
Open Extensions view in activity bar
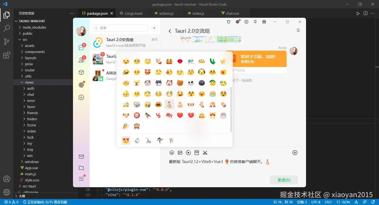coord(7,55)
